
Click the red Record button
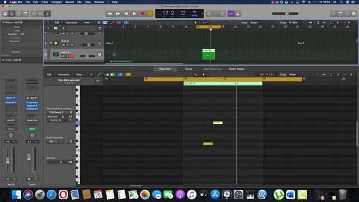click(x=142, y=13)
